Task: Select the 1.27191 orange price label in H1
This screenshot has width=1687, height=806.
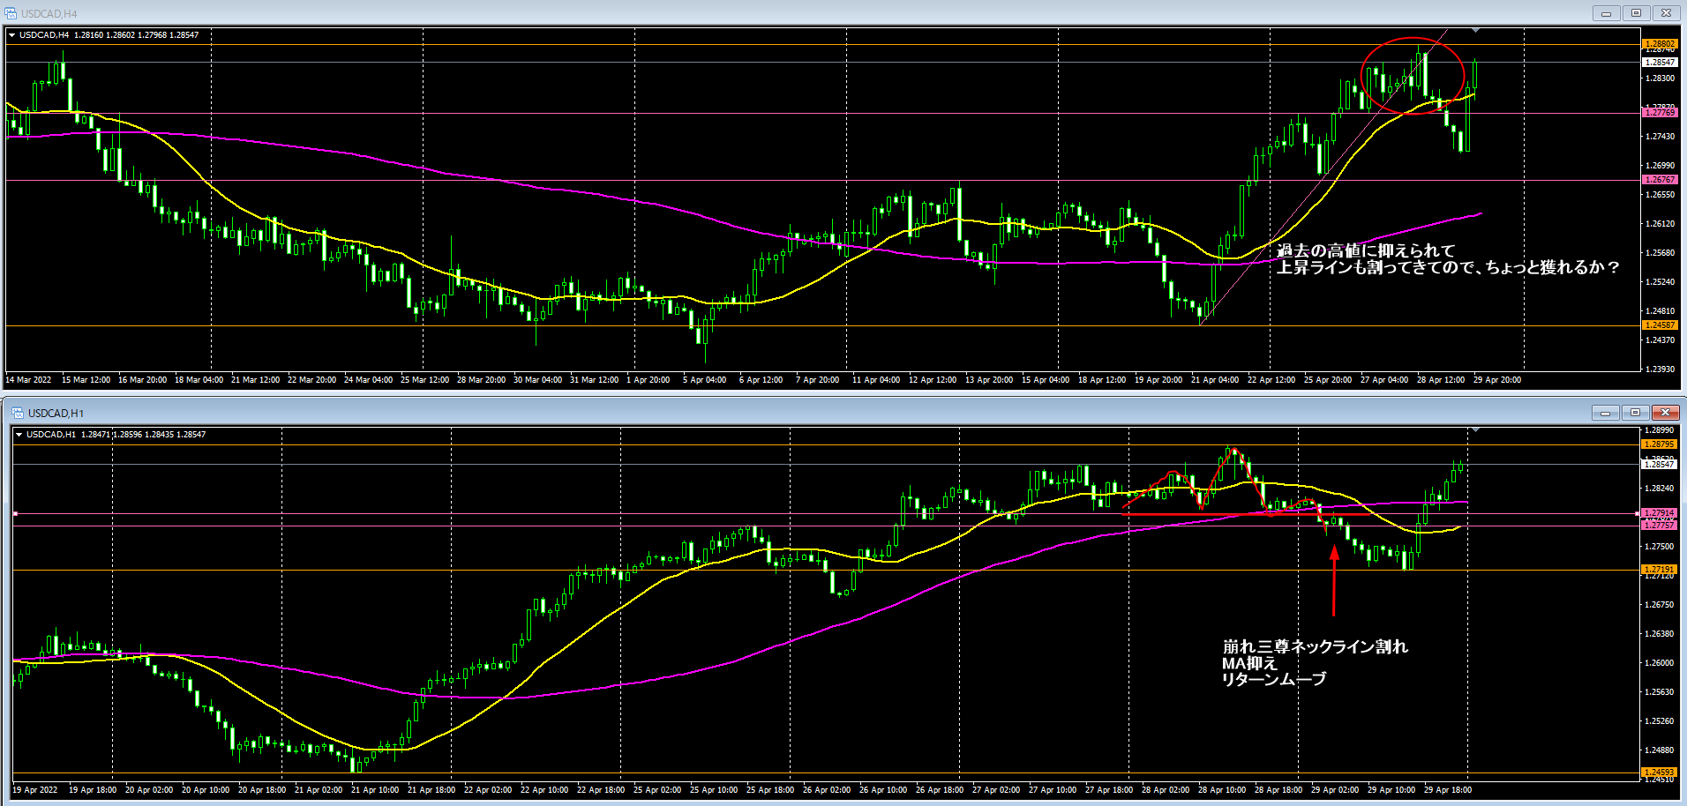Action: coord(1659,570)
